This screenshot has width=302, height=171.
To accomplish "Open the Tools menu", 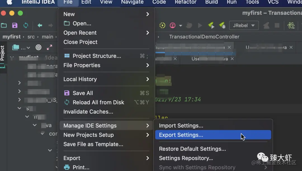I will [252, 2].
